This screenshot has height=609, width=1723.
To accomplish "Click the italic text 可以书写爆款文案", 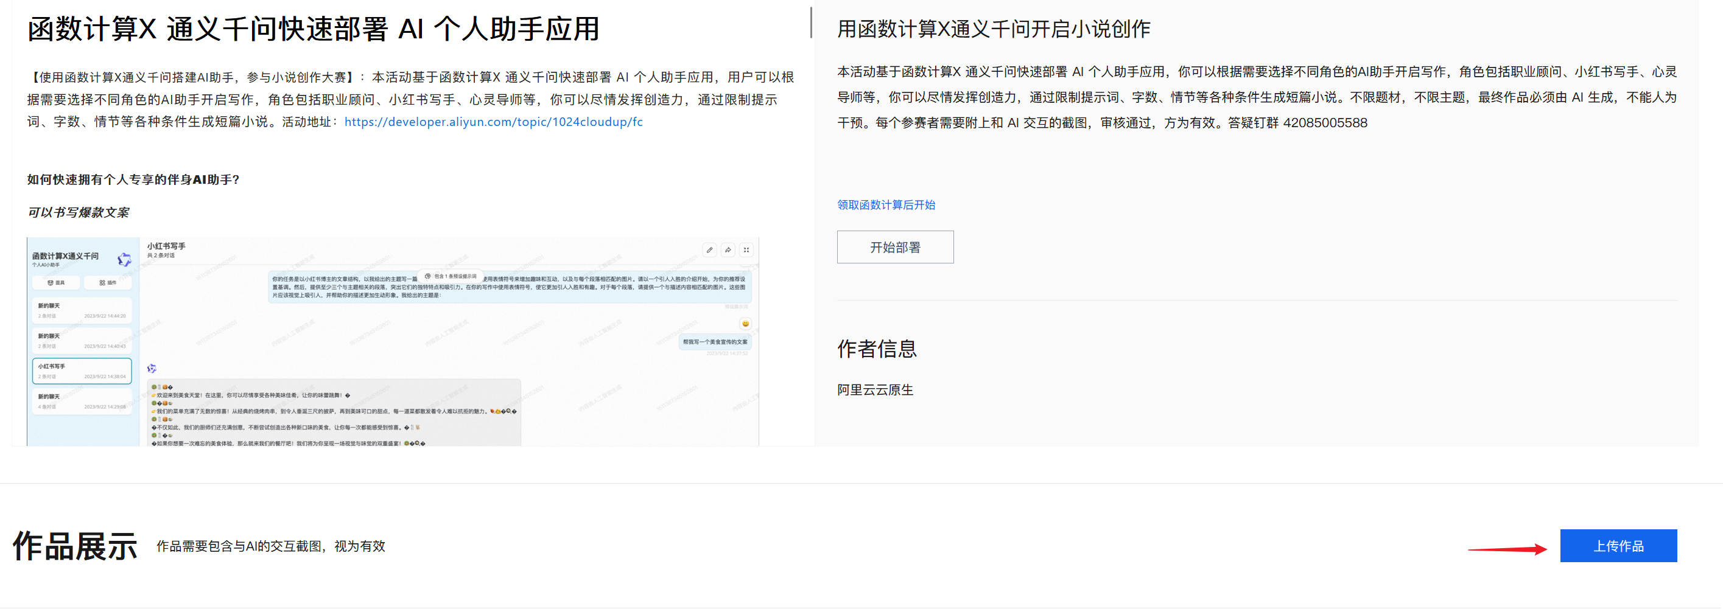I will coord(79,212).
